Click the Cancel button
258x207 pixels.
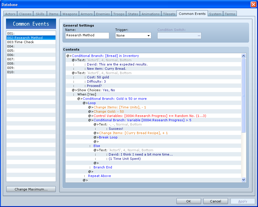[215, 201]
